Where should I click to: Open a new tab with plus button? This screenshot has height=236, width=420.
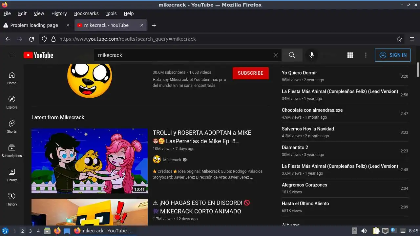point(154,25)
